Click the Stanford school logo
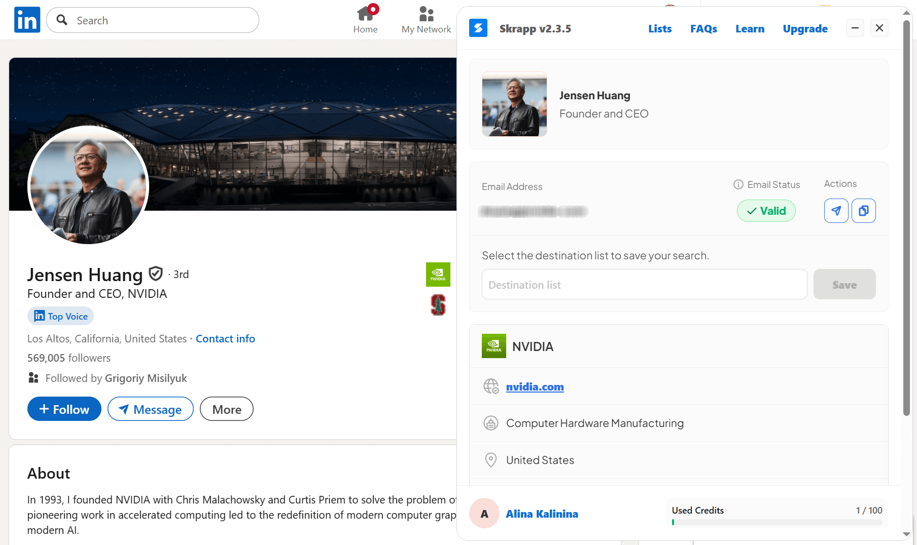Screen dimensions: 917x545 pyautogui.click(x=438, y=305)
